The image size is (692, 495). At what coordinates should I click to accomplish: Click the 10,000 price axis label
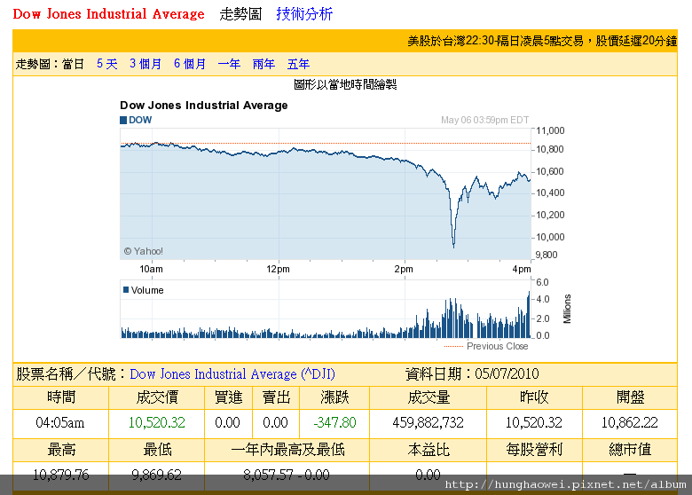tap(550, 237)
